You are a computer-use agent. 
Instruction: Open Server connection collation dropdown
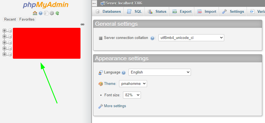[x=191, y=38]
